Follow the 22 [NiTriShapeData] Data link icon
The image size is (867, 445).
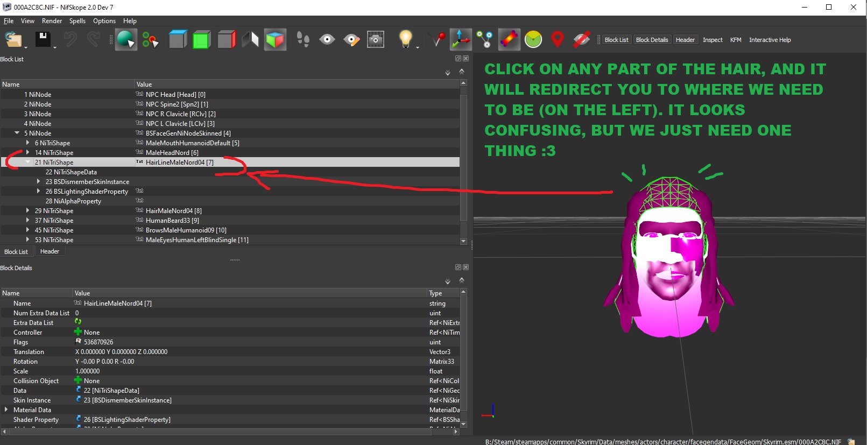pyautogui.click(x=79, y=390)
